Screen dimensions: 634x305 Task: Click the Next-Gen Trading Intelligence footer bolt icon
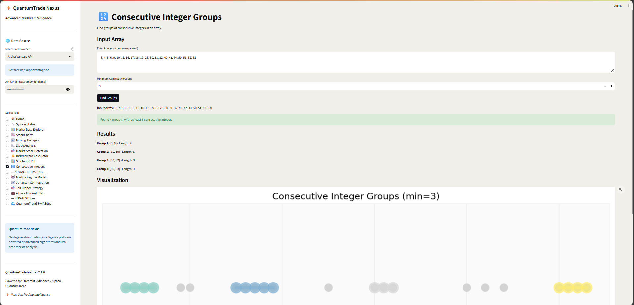point(7,295)
